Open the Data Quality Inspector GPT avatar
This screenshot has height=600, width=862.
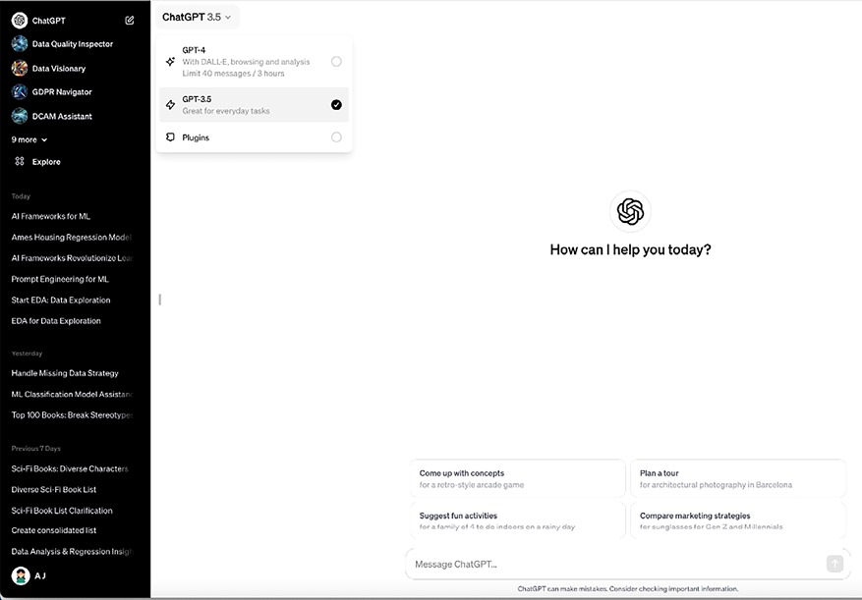[20, 44]
